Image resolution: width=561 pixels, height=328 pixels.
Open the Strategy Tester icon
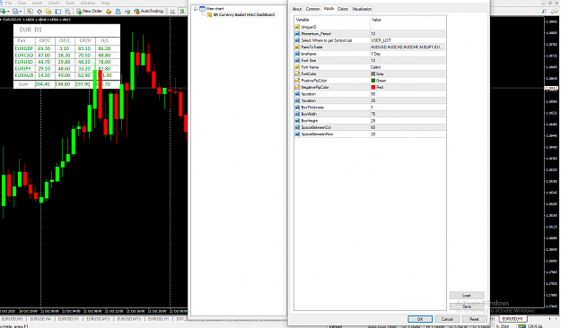point(67,12)
